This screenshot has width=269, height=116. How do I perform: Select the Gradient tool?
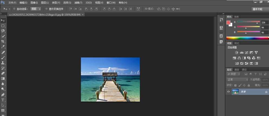3,79
